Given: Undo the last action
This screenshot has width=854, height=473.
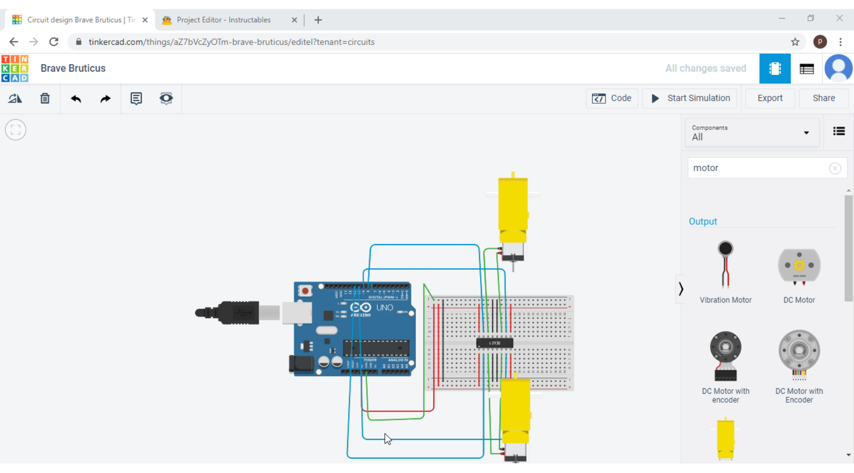Looking at the screenshot, I should (76, 98).
